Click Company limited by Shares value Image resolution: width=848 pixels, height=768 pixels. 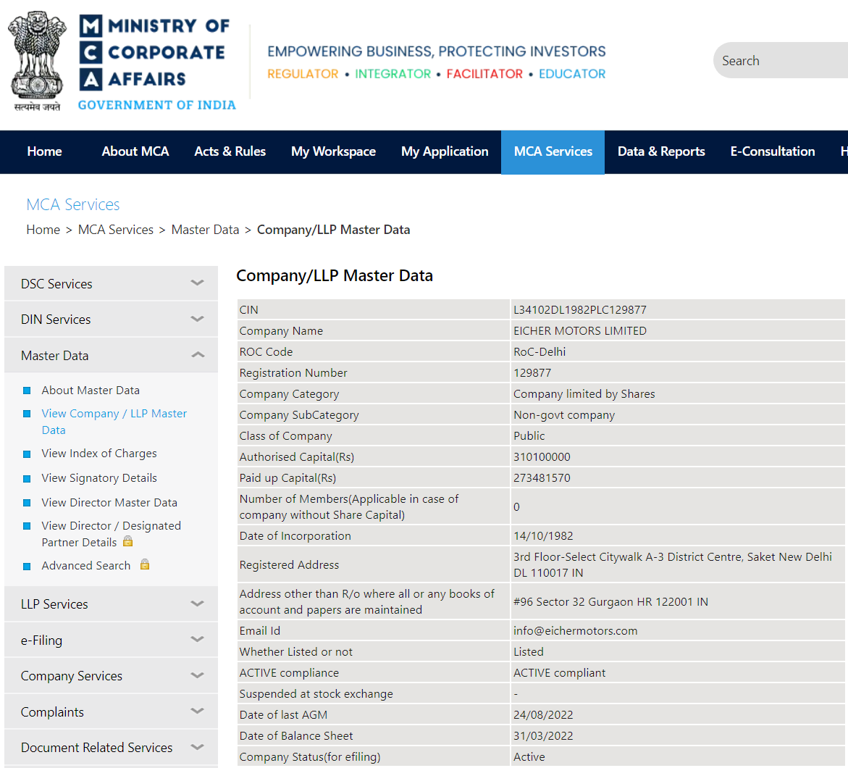[x=584, y=394]
